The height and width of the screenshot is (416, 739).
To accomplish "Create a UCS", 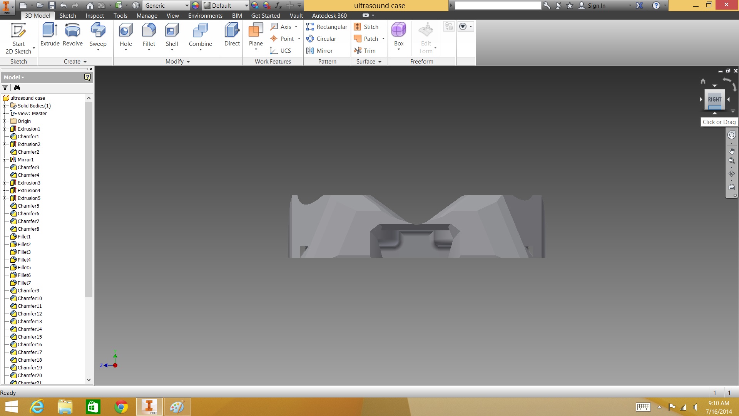I will (281, 50).
